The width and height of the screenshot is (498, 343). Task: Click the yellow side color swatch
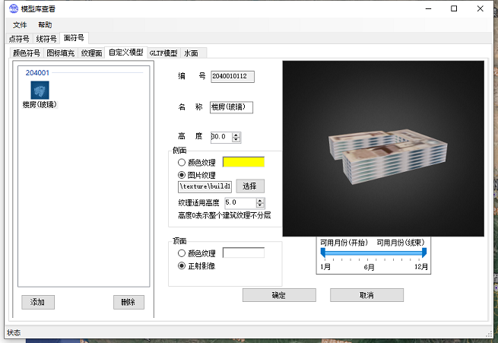[243, 162]
